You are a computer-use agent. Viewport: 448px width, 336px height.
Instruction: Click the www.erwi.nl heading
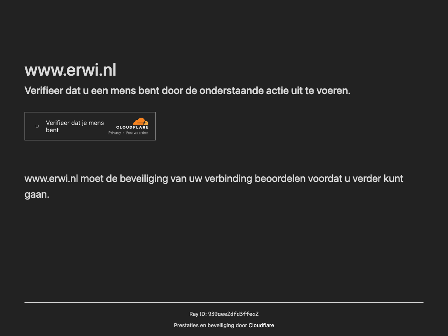click(x=70, y=70)
